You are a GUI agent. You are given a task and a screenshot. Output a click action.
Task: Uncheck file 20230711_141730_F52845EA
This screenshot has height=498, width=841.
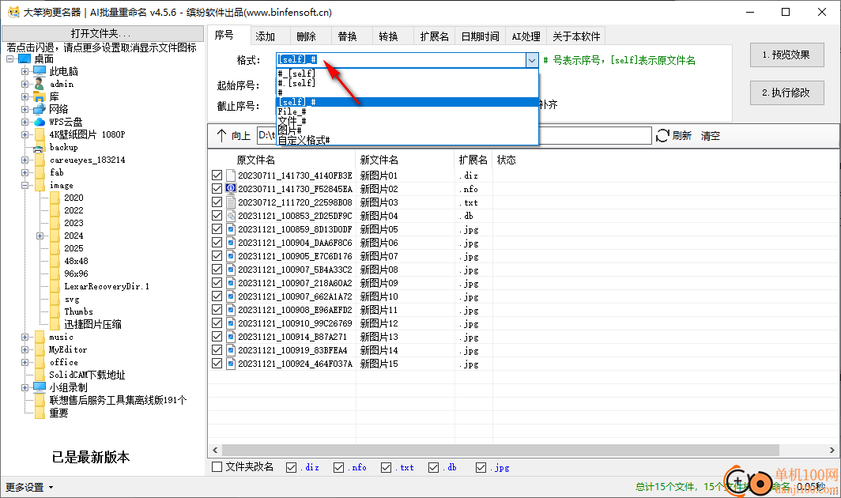(x=217, y=188)
